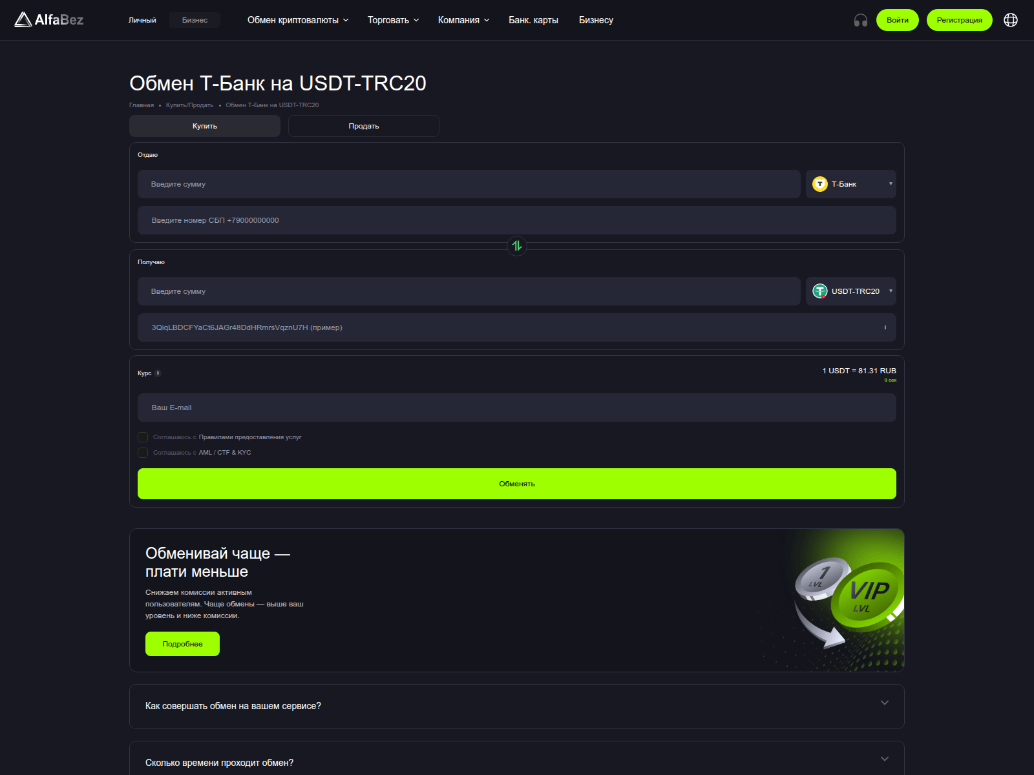Focus the wallet address input field
1034x775 pixels.
[x=517, y=327]
